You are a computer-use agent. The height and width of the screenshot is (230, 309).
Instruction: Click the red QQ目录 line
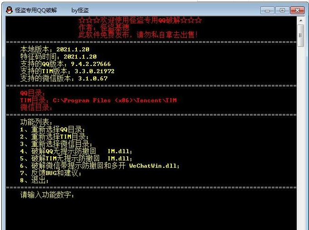pyautogui.click(x=33, y=93)
